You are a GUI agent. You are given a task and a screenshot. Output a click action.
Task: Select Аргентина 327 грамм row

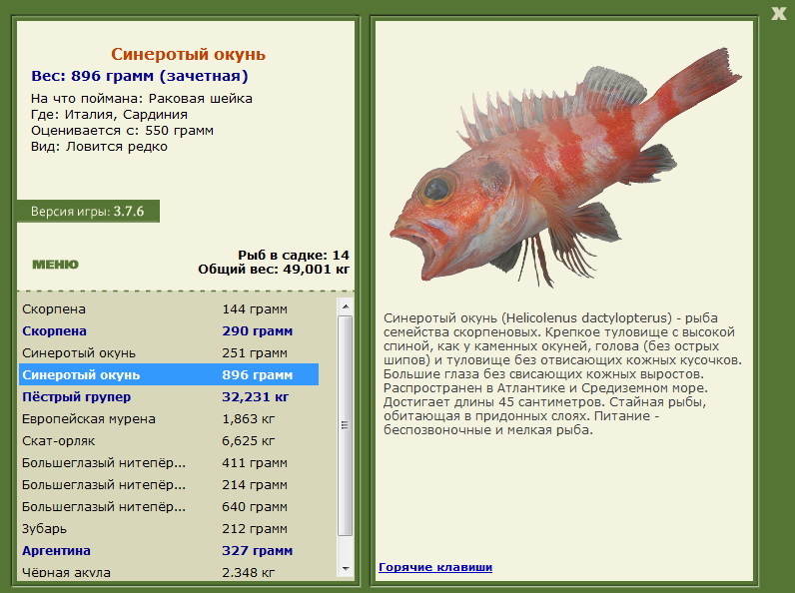(169, 550)
